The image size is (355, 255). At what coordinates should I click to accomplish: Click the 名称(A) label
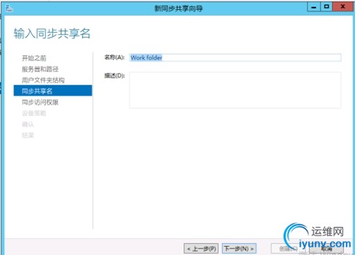click(x=115, y=57)
